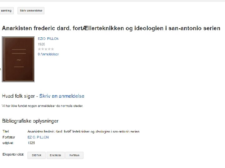Rate the book with the first star
The height and width of the screenshot is (168, 225).
pos(39,49)
